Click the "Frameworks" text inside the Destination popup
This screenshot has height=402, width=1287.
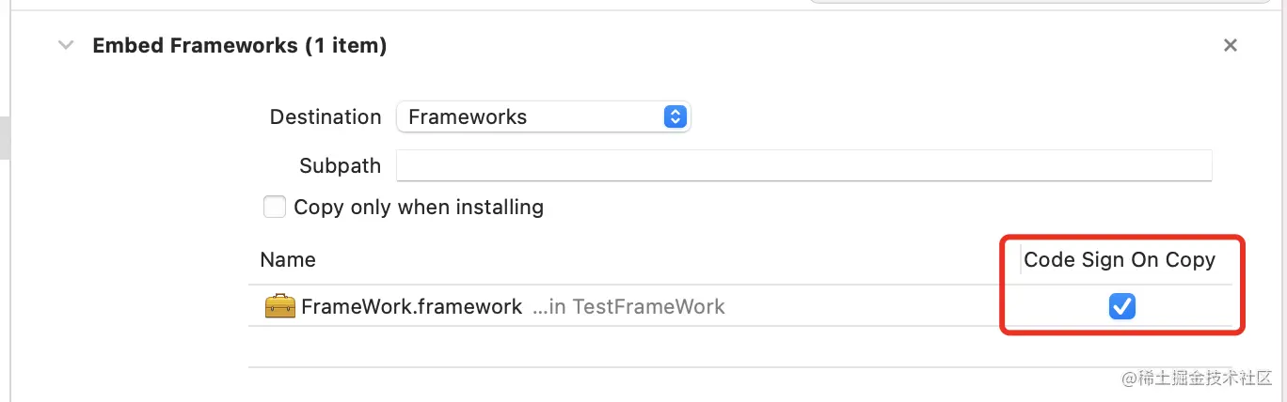(468, 117)
